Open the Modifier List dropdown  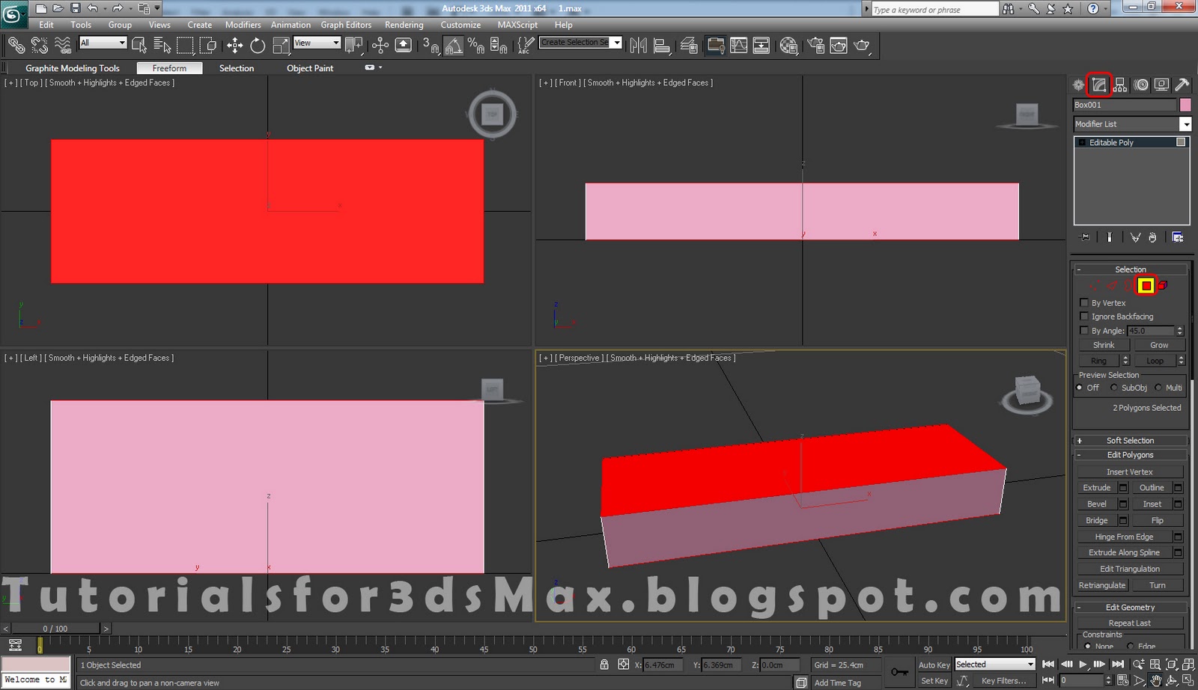[x=1187, y=123]
